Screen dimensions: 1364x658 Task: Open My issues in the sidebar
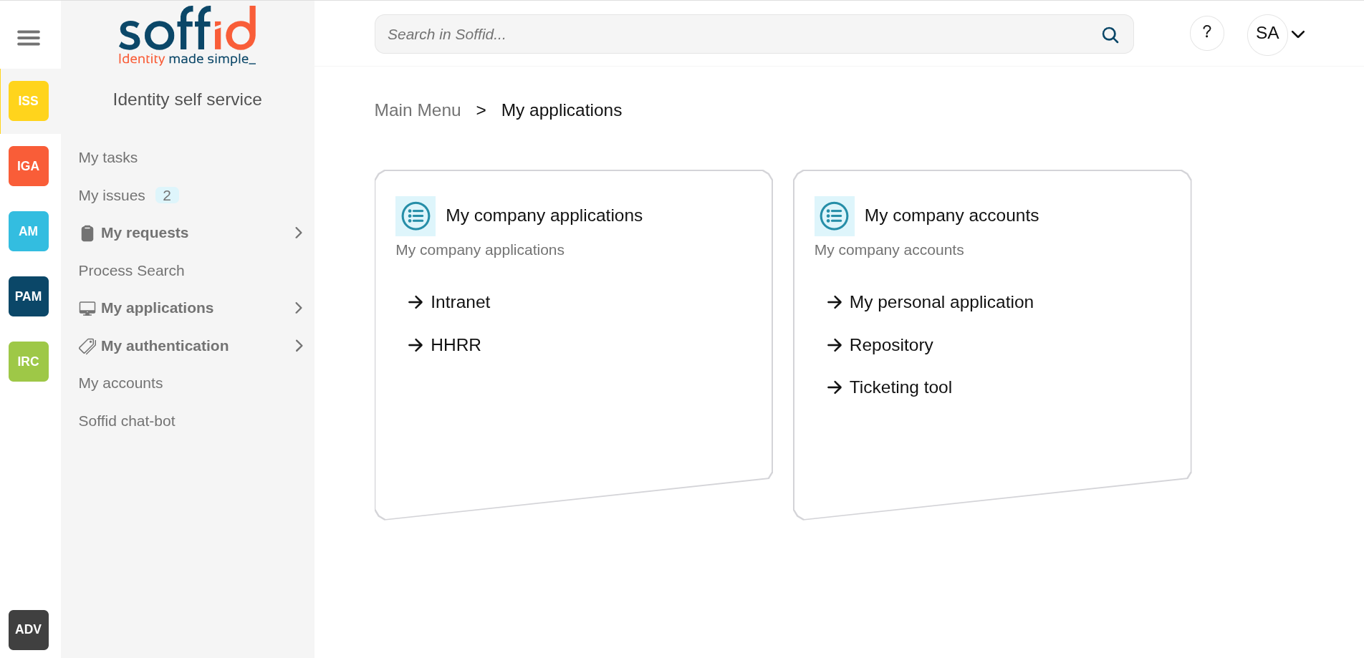coord(112,195)
